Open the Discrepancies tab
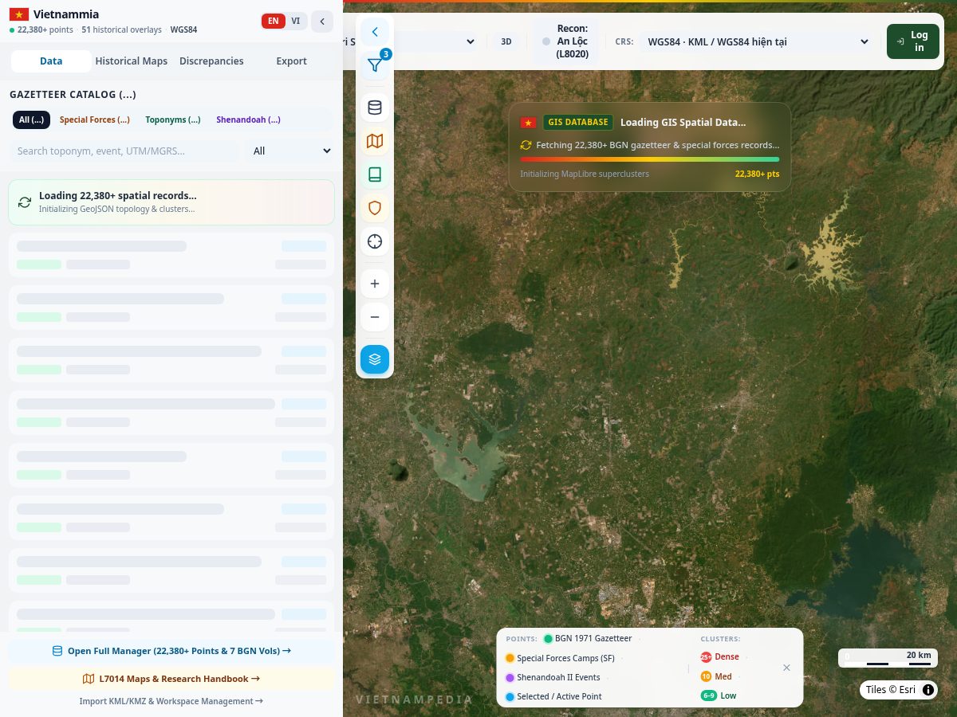The width and height of the screenshot is (957, 717). coord(211,61)
